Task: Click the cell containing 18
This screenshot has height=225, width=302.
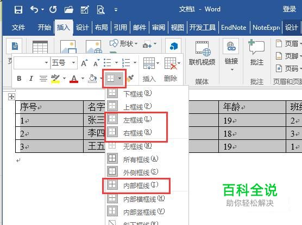Action: coord(253,133)
